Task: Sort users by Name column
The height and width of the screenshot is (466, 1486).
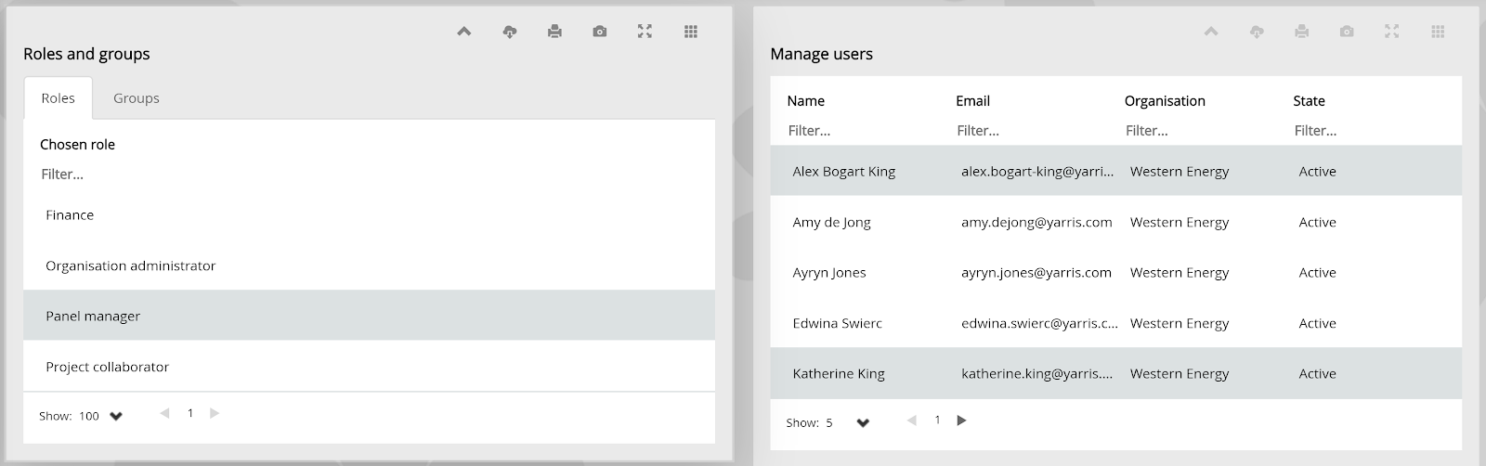Action: coord(806,101)
